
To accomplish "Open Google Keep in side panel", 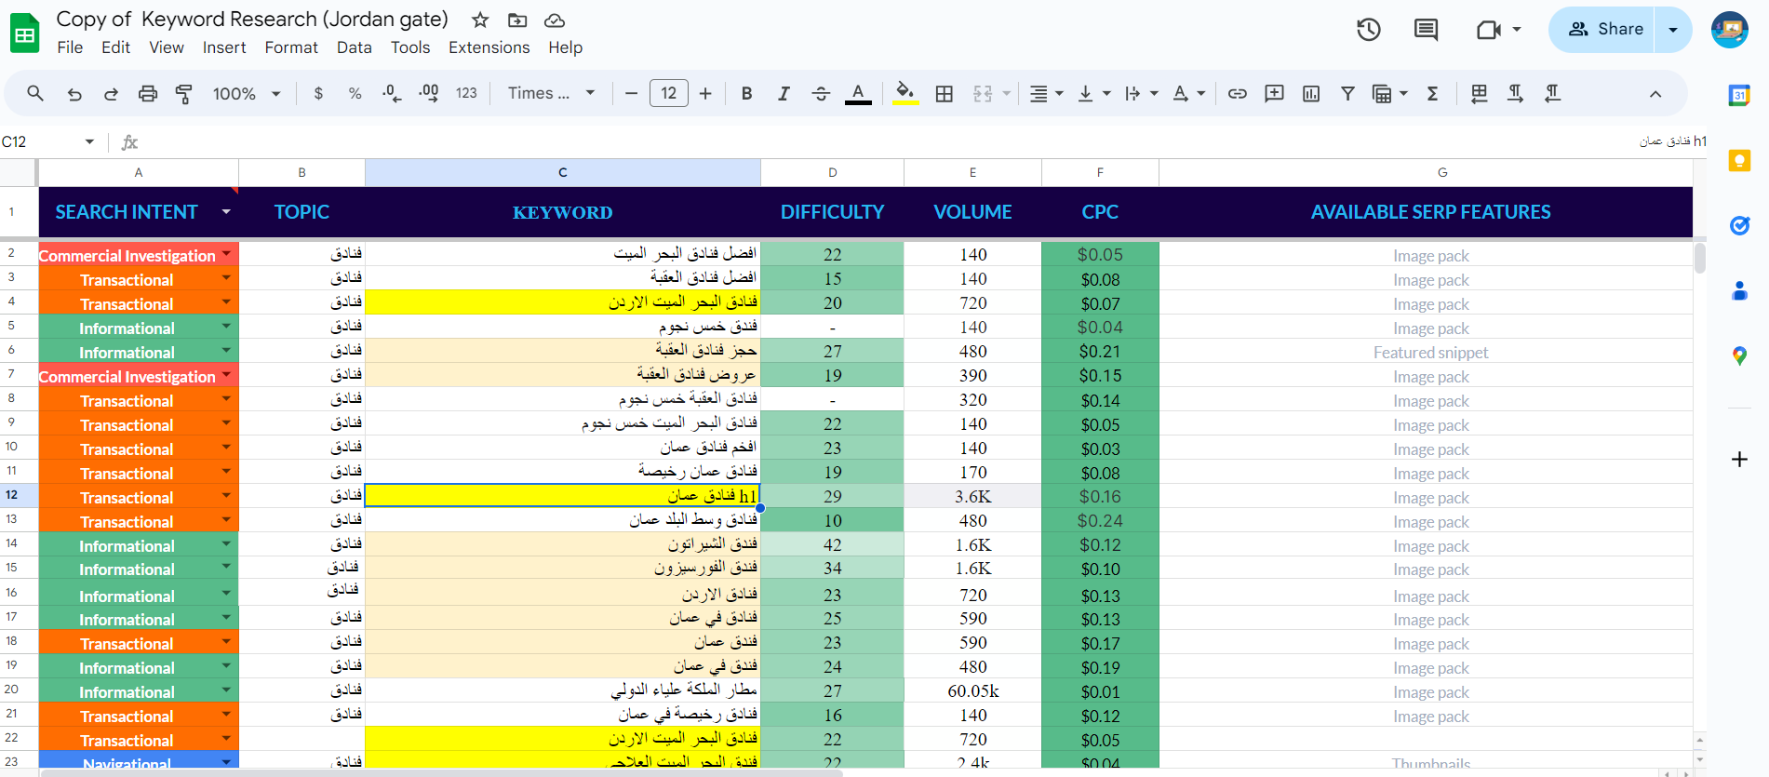I will [1739, 161].
